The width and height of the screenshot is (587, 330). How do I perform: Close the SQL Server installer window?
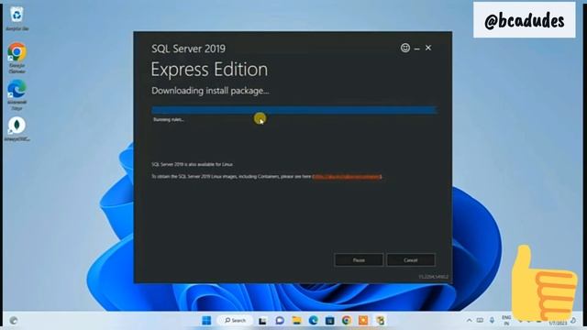(x=428, y=48)
